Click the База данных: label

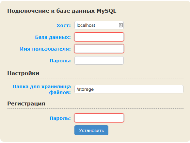coord(53,37)
